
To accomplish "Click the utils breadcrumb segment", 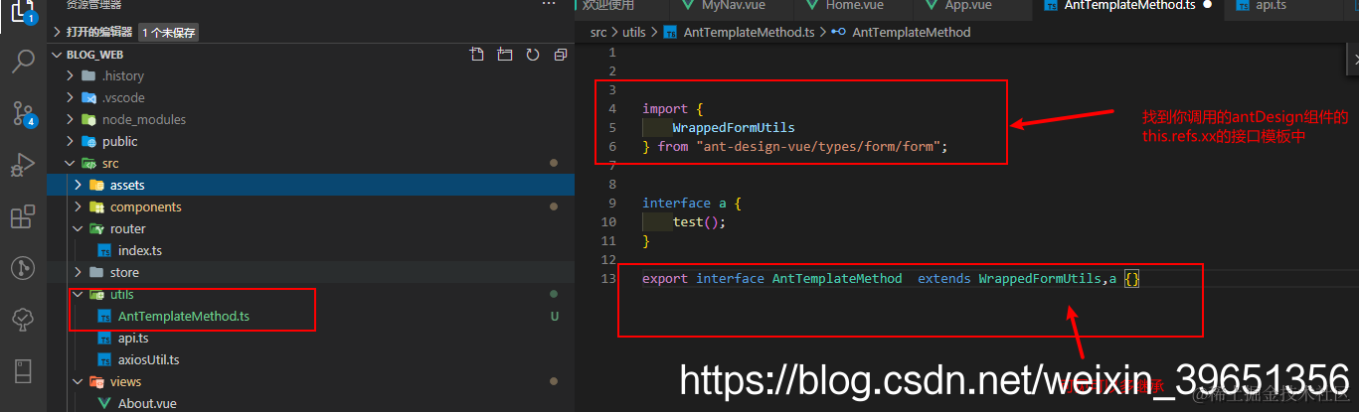I will point(634,32).
